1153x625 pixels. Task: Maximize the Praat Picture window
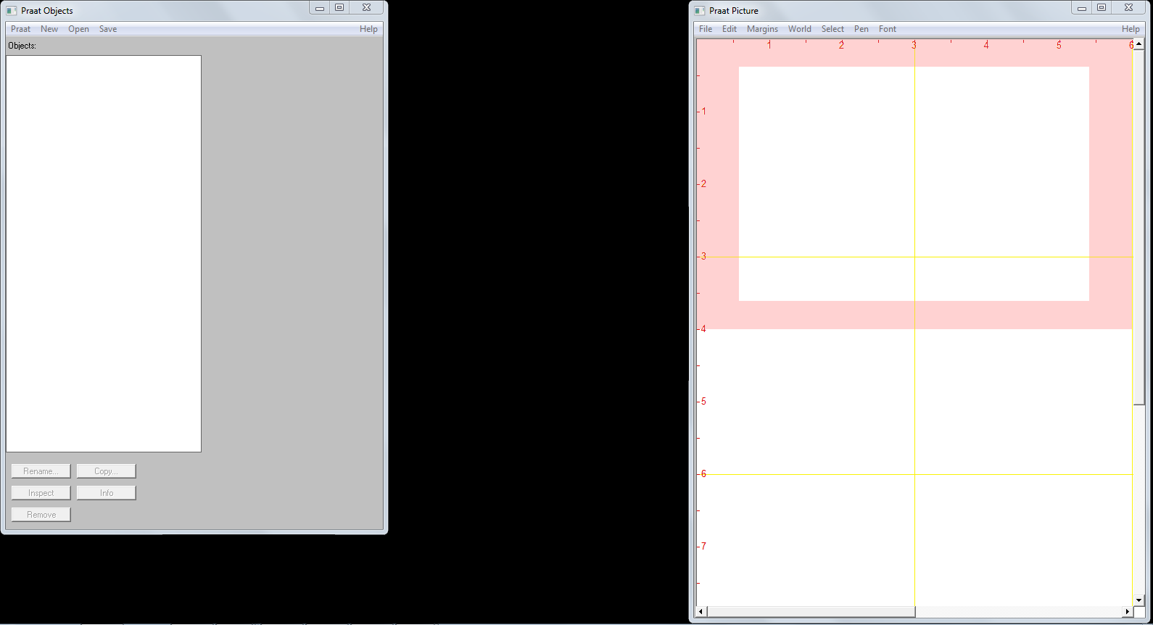click(1102, 7)
